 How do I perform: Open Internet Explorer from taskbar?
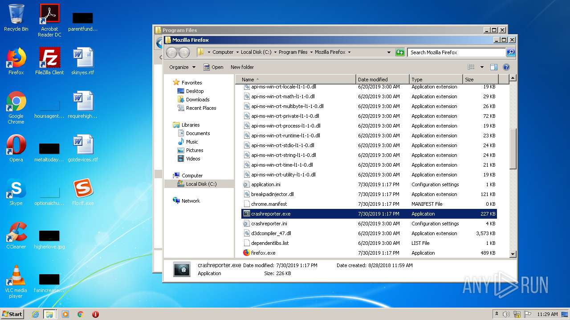pyautogui.click(x=35, y=314)
